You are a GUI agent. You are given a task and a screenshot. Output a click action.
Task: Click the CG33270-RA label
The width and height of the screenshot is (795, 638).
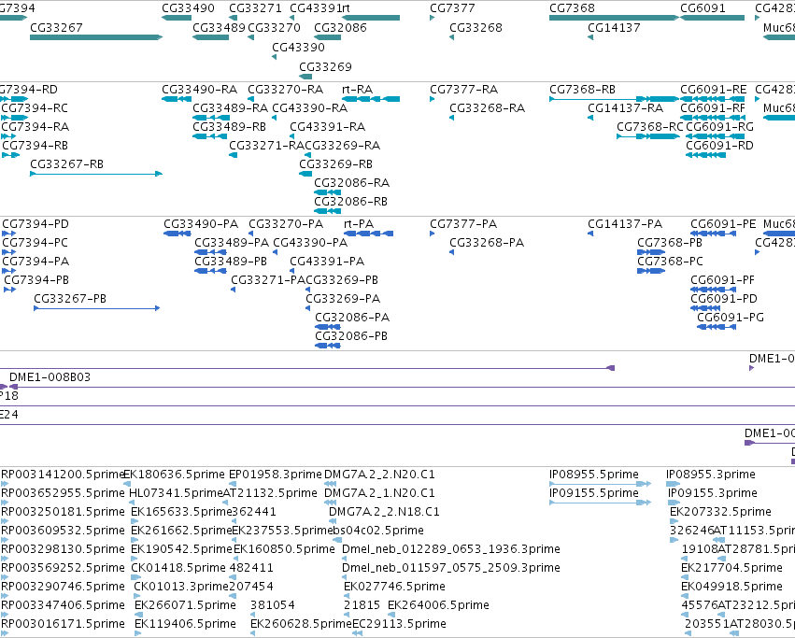pyautogui.click(x=286, y=90)
